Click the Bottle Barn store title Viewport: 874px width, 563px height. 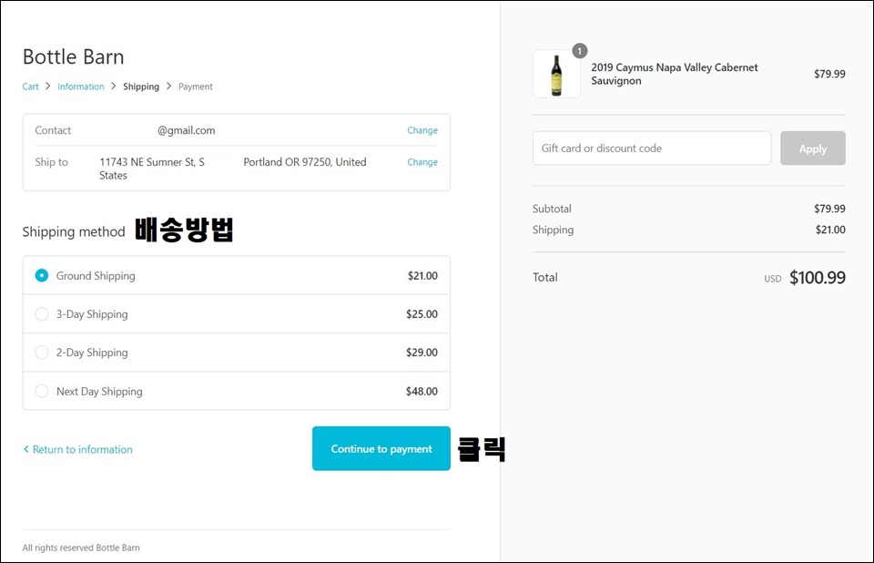click(73, 56)
